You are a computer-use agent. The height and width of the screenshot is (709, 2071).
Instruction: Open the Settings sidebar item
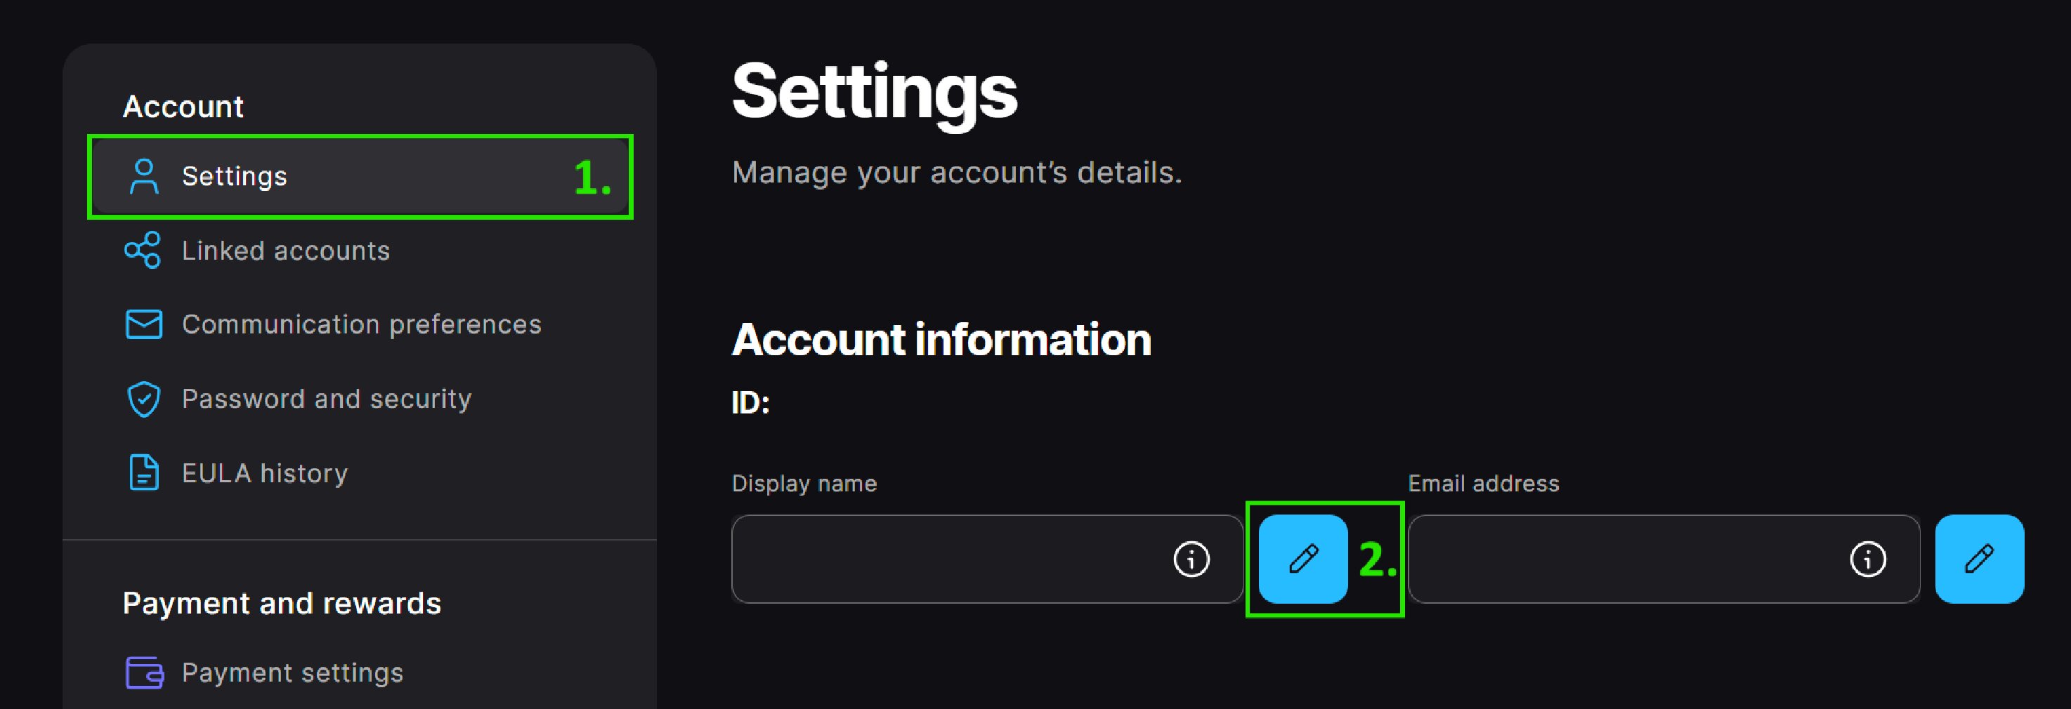pos(234,177)
